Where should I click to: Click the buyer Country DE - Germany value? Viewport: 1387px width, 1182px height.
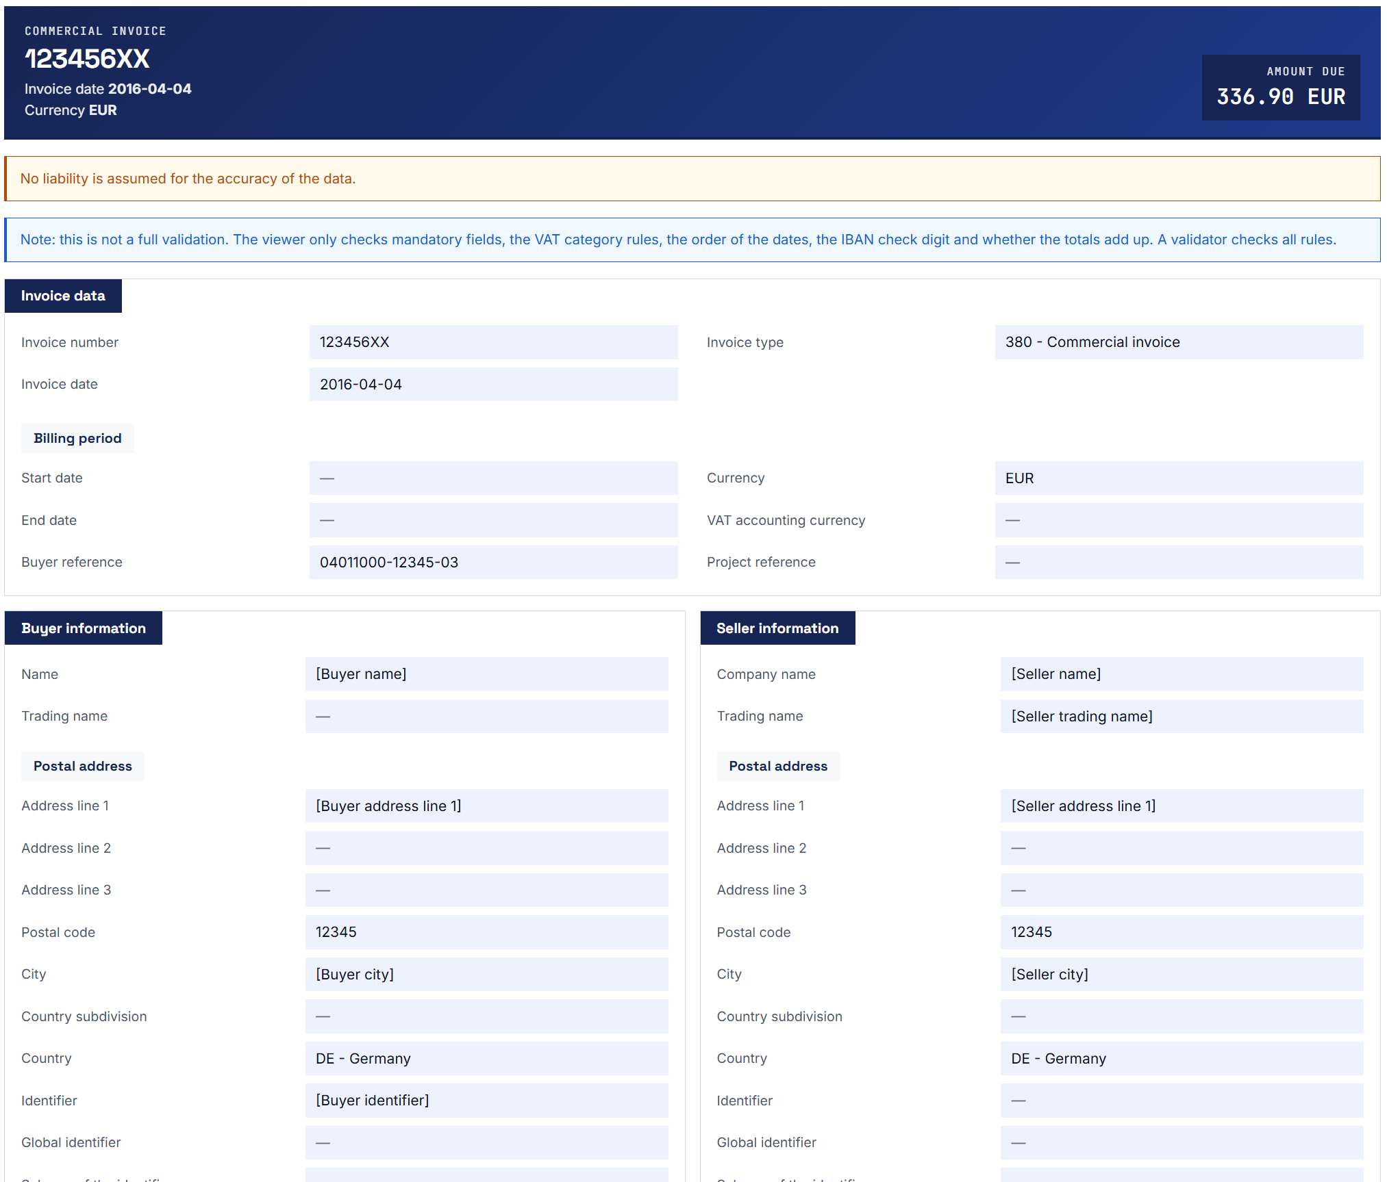tap(486, 1059)
